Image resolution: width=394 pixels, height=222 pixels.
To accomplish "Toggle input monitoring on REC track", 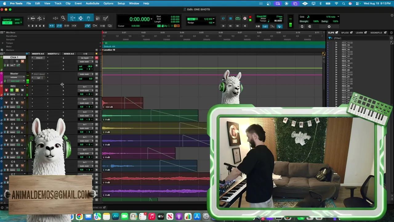I will click(x=12, y=90).
